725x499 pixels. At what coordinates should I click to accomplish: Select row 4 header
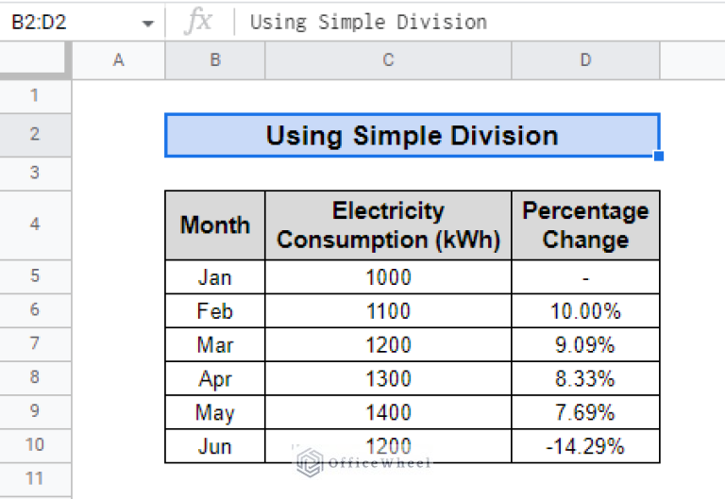pos(36,225)
